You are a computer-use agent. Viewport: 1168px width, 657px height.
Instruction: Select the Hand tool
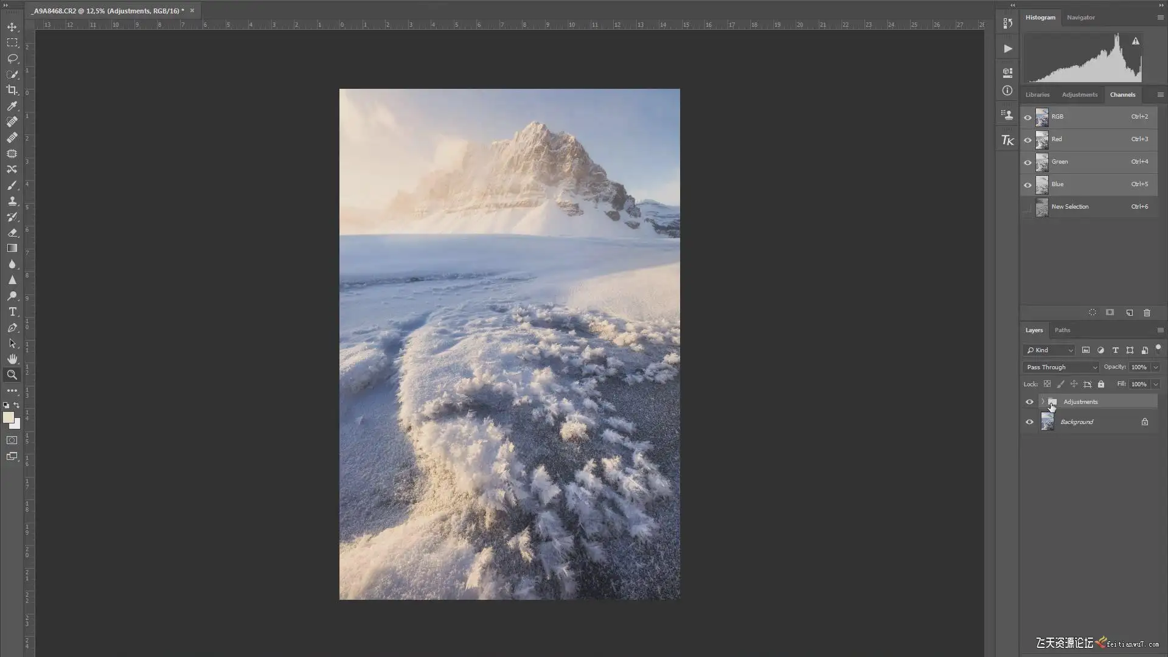[12, 359]
